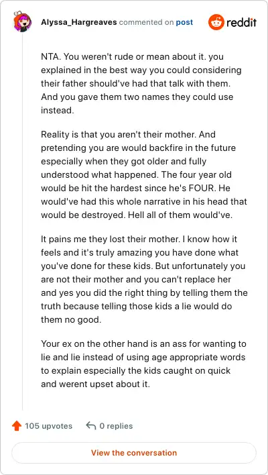Image resolution: width=268 pixels, height=475 pixels.
Task: Click the reddit wordmark text
Action: (242, 22)
